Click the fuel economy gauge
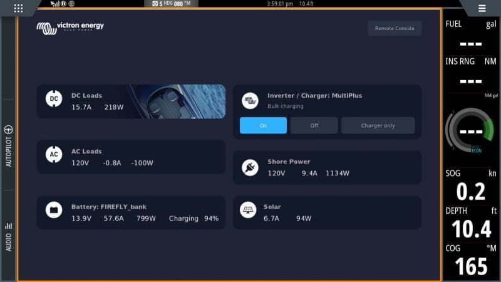501x282 pixels. tap(470, 130)
